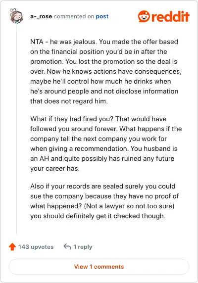Click the first paragraph starting with NTA
198x283 pixels.
point(106,71)
